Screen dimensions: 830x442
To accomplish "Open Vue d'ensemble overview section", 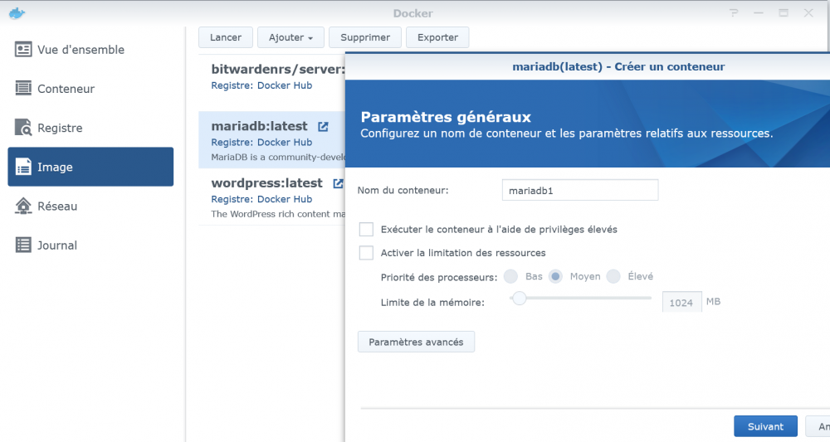I will click(x=90, y=50).
